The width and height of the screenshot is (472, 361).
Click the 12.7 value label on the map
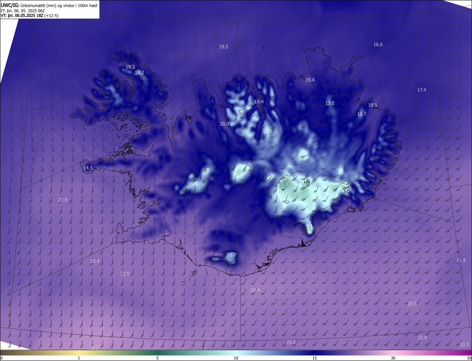pos(362,114)
